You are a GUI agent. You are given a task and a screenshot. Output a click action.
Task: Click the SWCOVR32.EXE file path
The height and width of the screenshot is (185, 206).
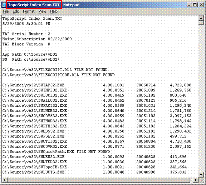coord(35,146)
